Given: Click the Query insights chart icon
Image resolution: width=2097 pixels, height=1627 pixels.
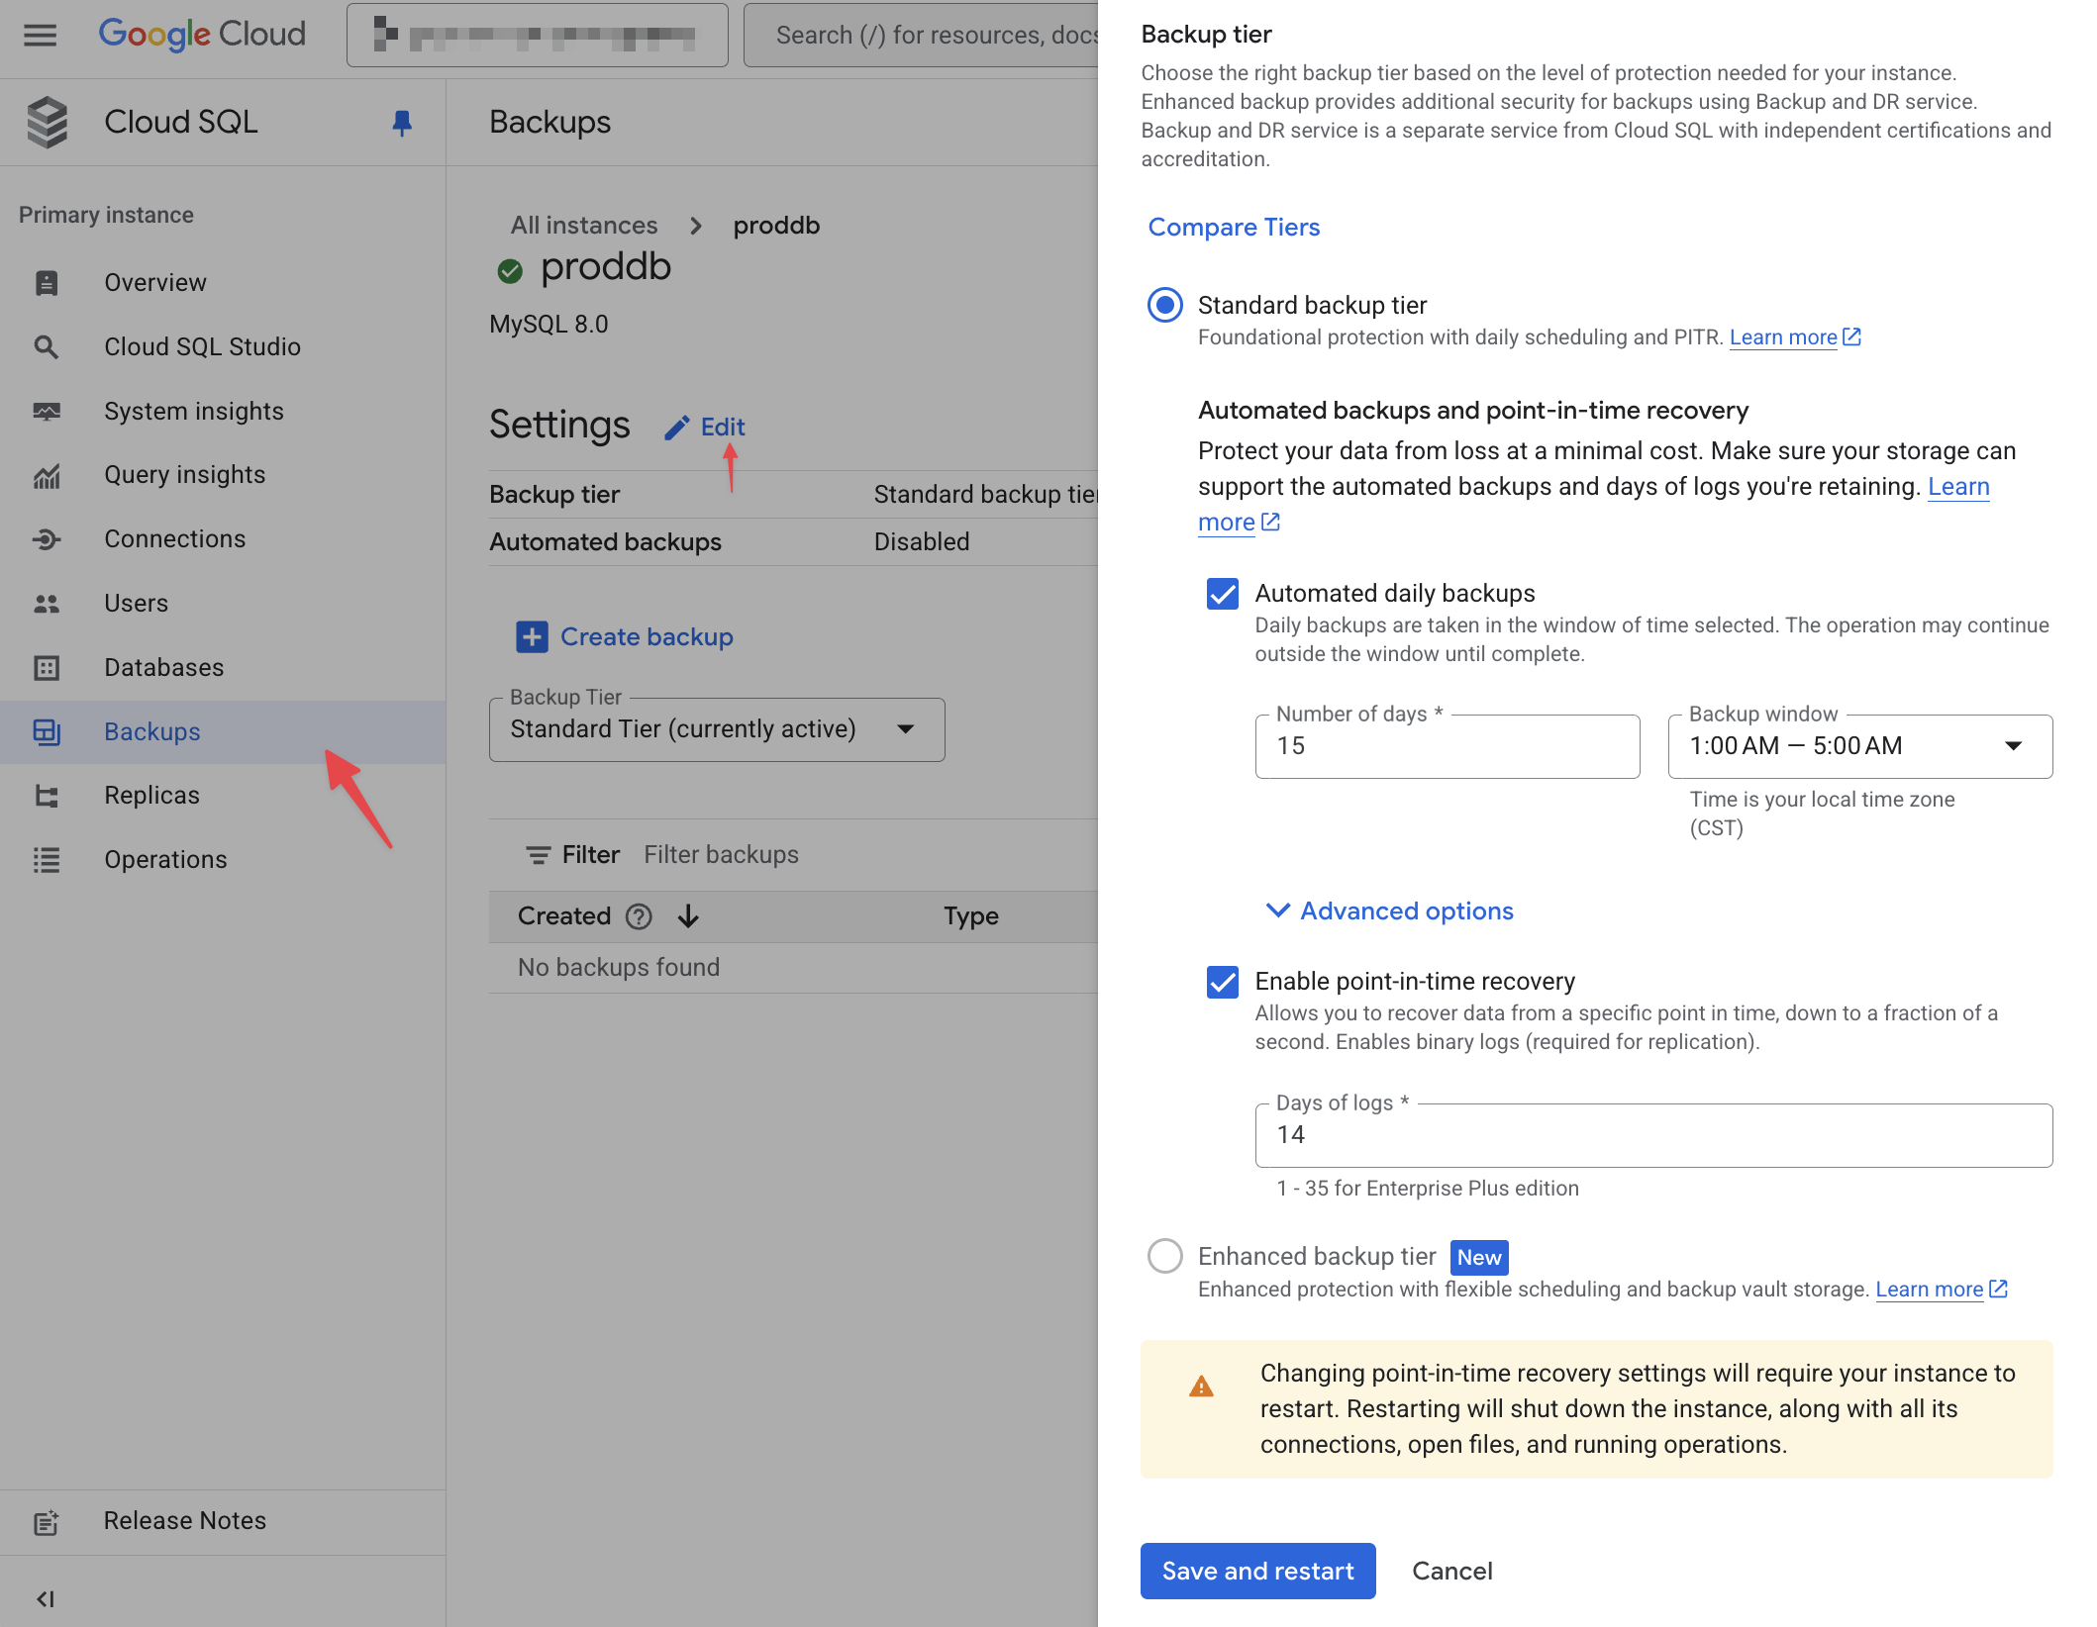Looking at the screenshot, I should tap(46, 476).
